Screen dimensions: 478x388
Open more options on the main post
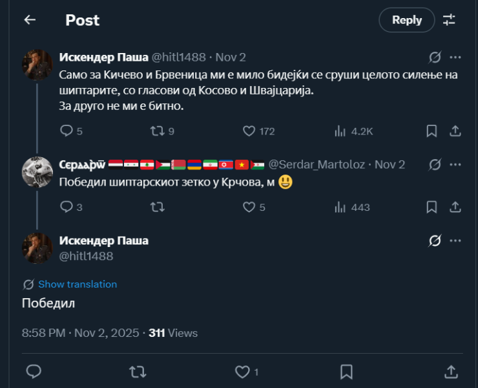point(455,241)
